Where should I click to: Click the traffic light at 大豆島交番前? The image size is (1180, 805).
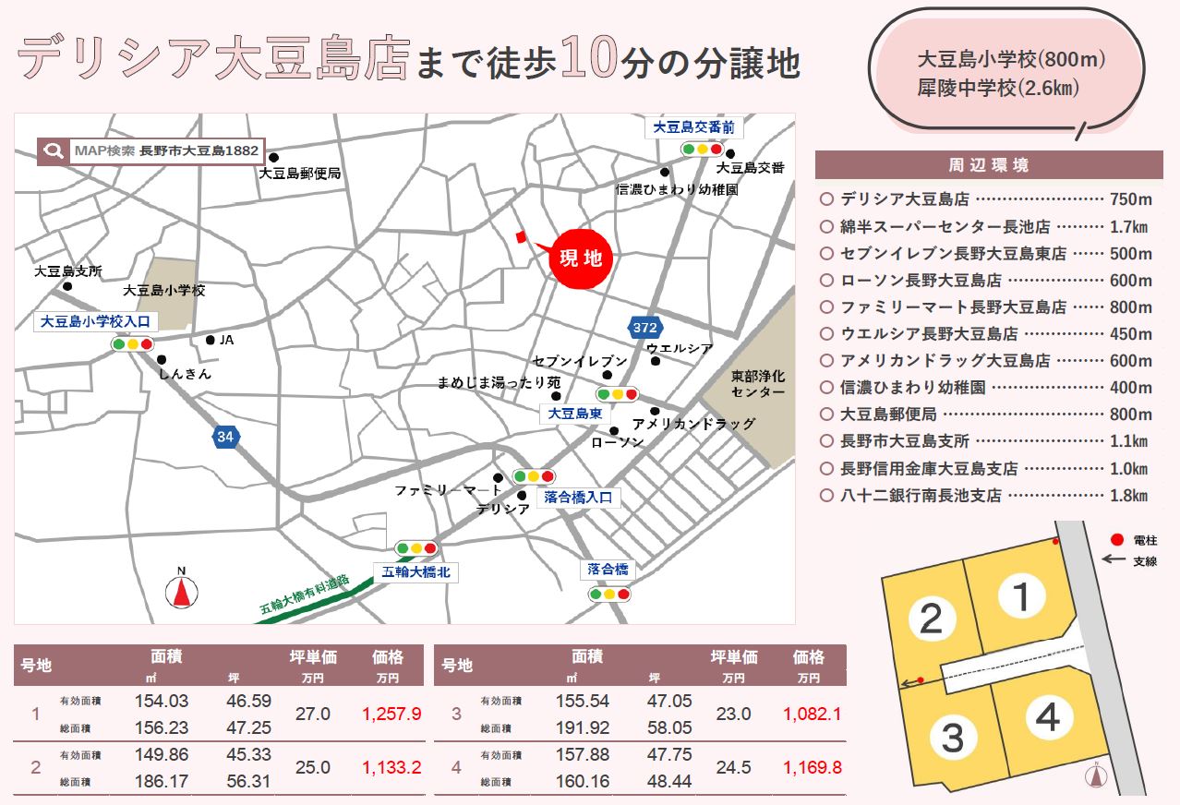[702, 149]
